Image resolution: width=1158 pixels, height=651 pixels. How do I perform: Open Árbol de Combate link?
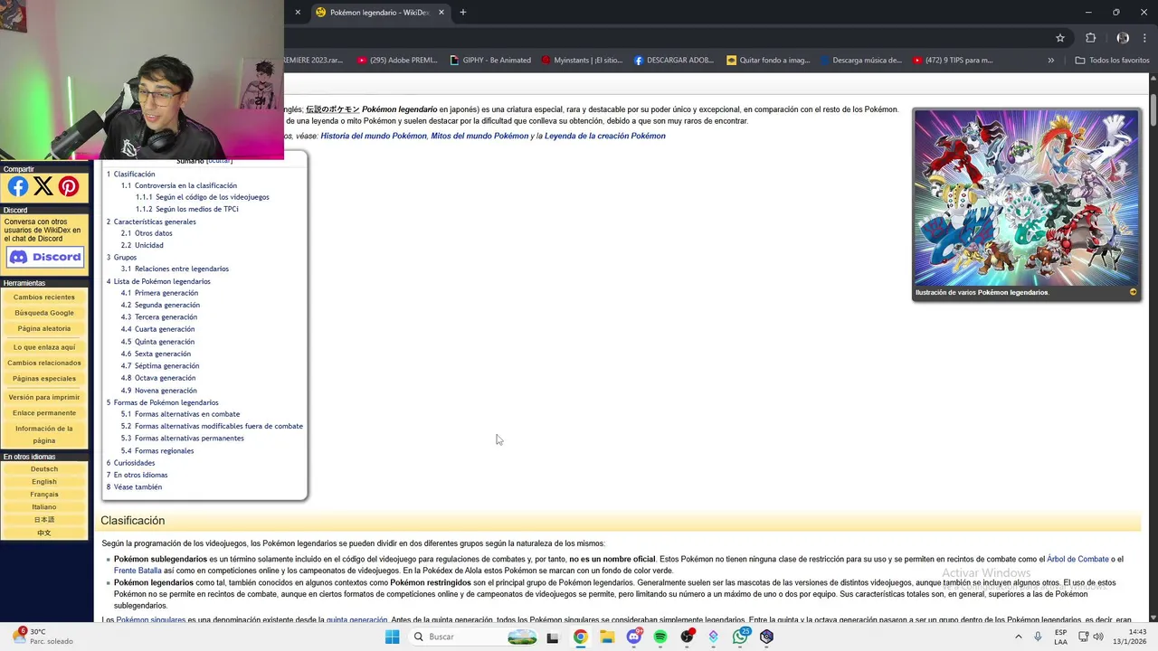(1077, 559)
